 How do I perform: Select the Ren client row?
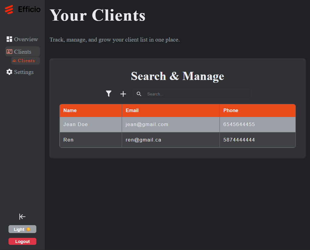point(68,140)
